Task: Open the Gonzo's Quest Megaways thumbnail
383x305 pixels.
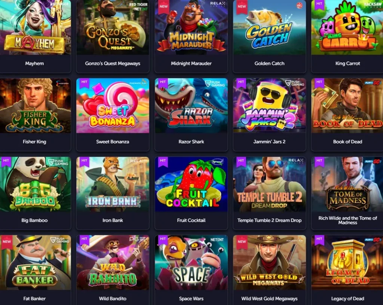Action: point(113,27)
